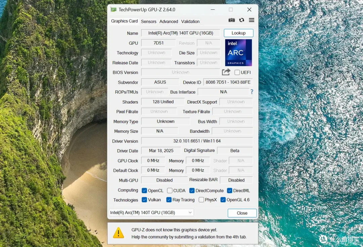Toggle the OpenCL checkbox
The image size is (363, 247).
click(144, 191)
